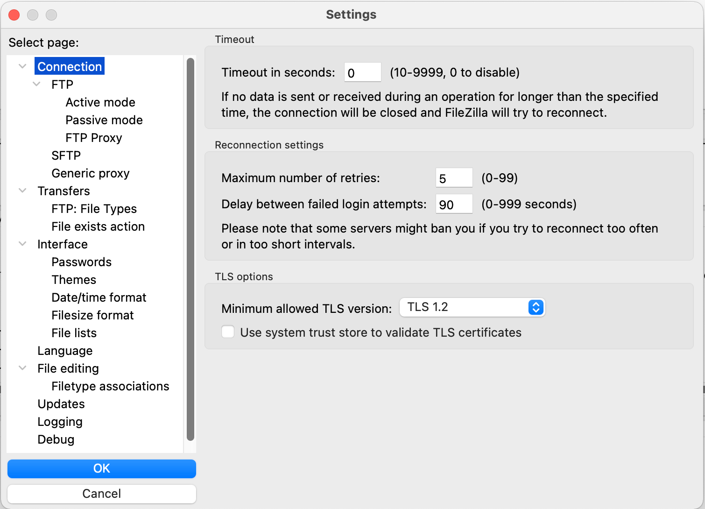Open the Filetype associations page
The width and height of the screenshot is (705, 509).
pos(110,386)
